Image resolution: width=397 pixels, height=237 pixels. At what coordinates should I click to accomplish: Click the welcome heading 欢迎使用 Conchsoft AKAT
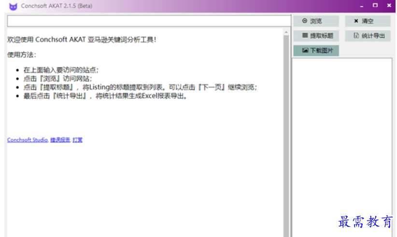(x=82, y=40)
